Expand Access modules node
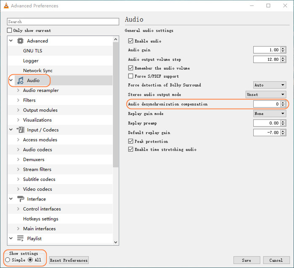Viewport: 294px width, 268px height. (x=18, y=140)
